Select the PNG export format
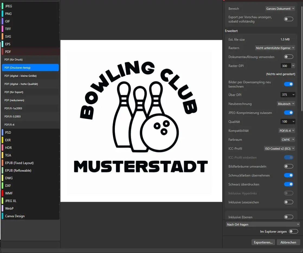The image size is (303, 253). 30,14
